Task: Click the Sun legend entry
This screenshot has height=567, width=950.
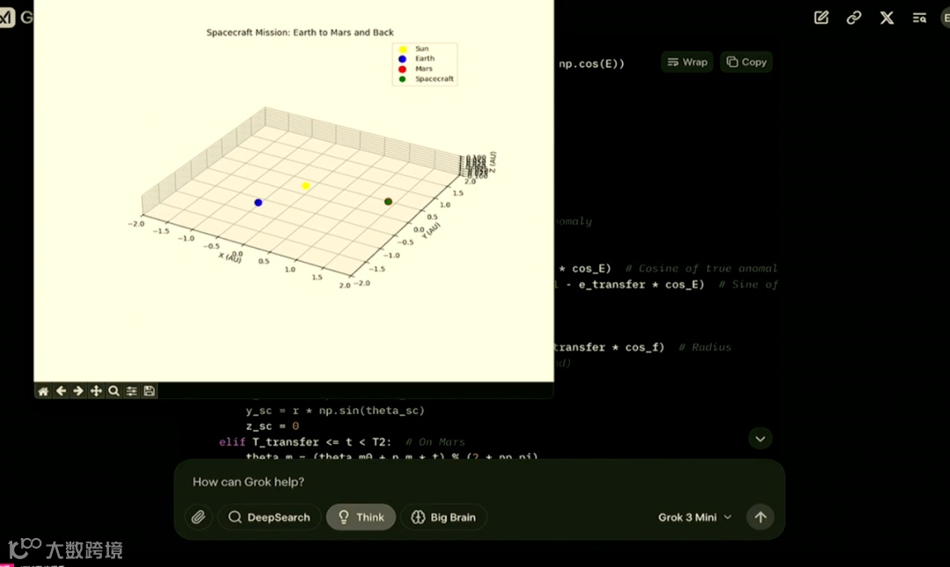Action: point(421,48)
